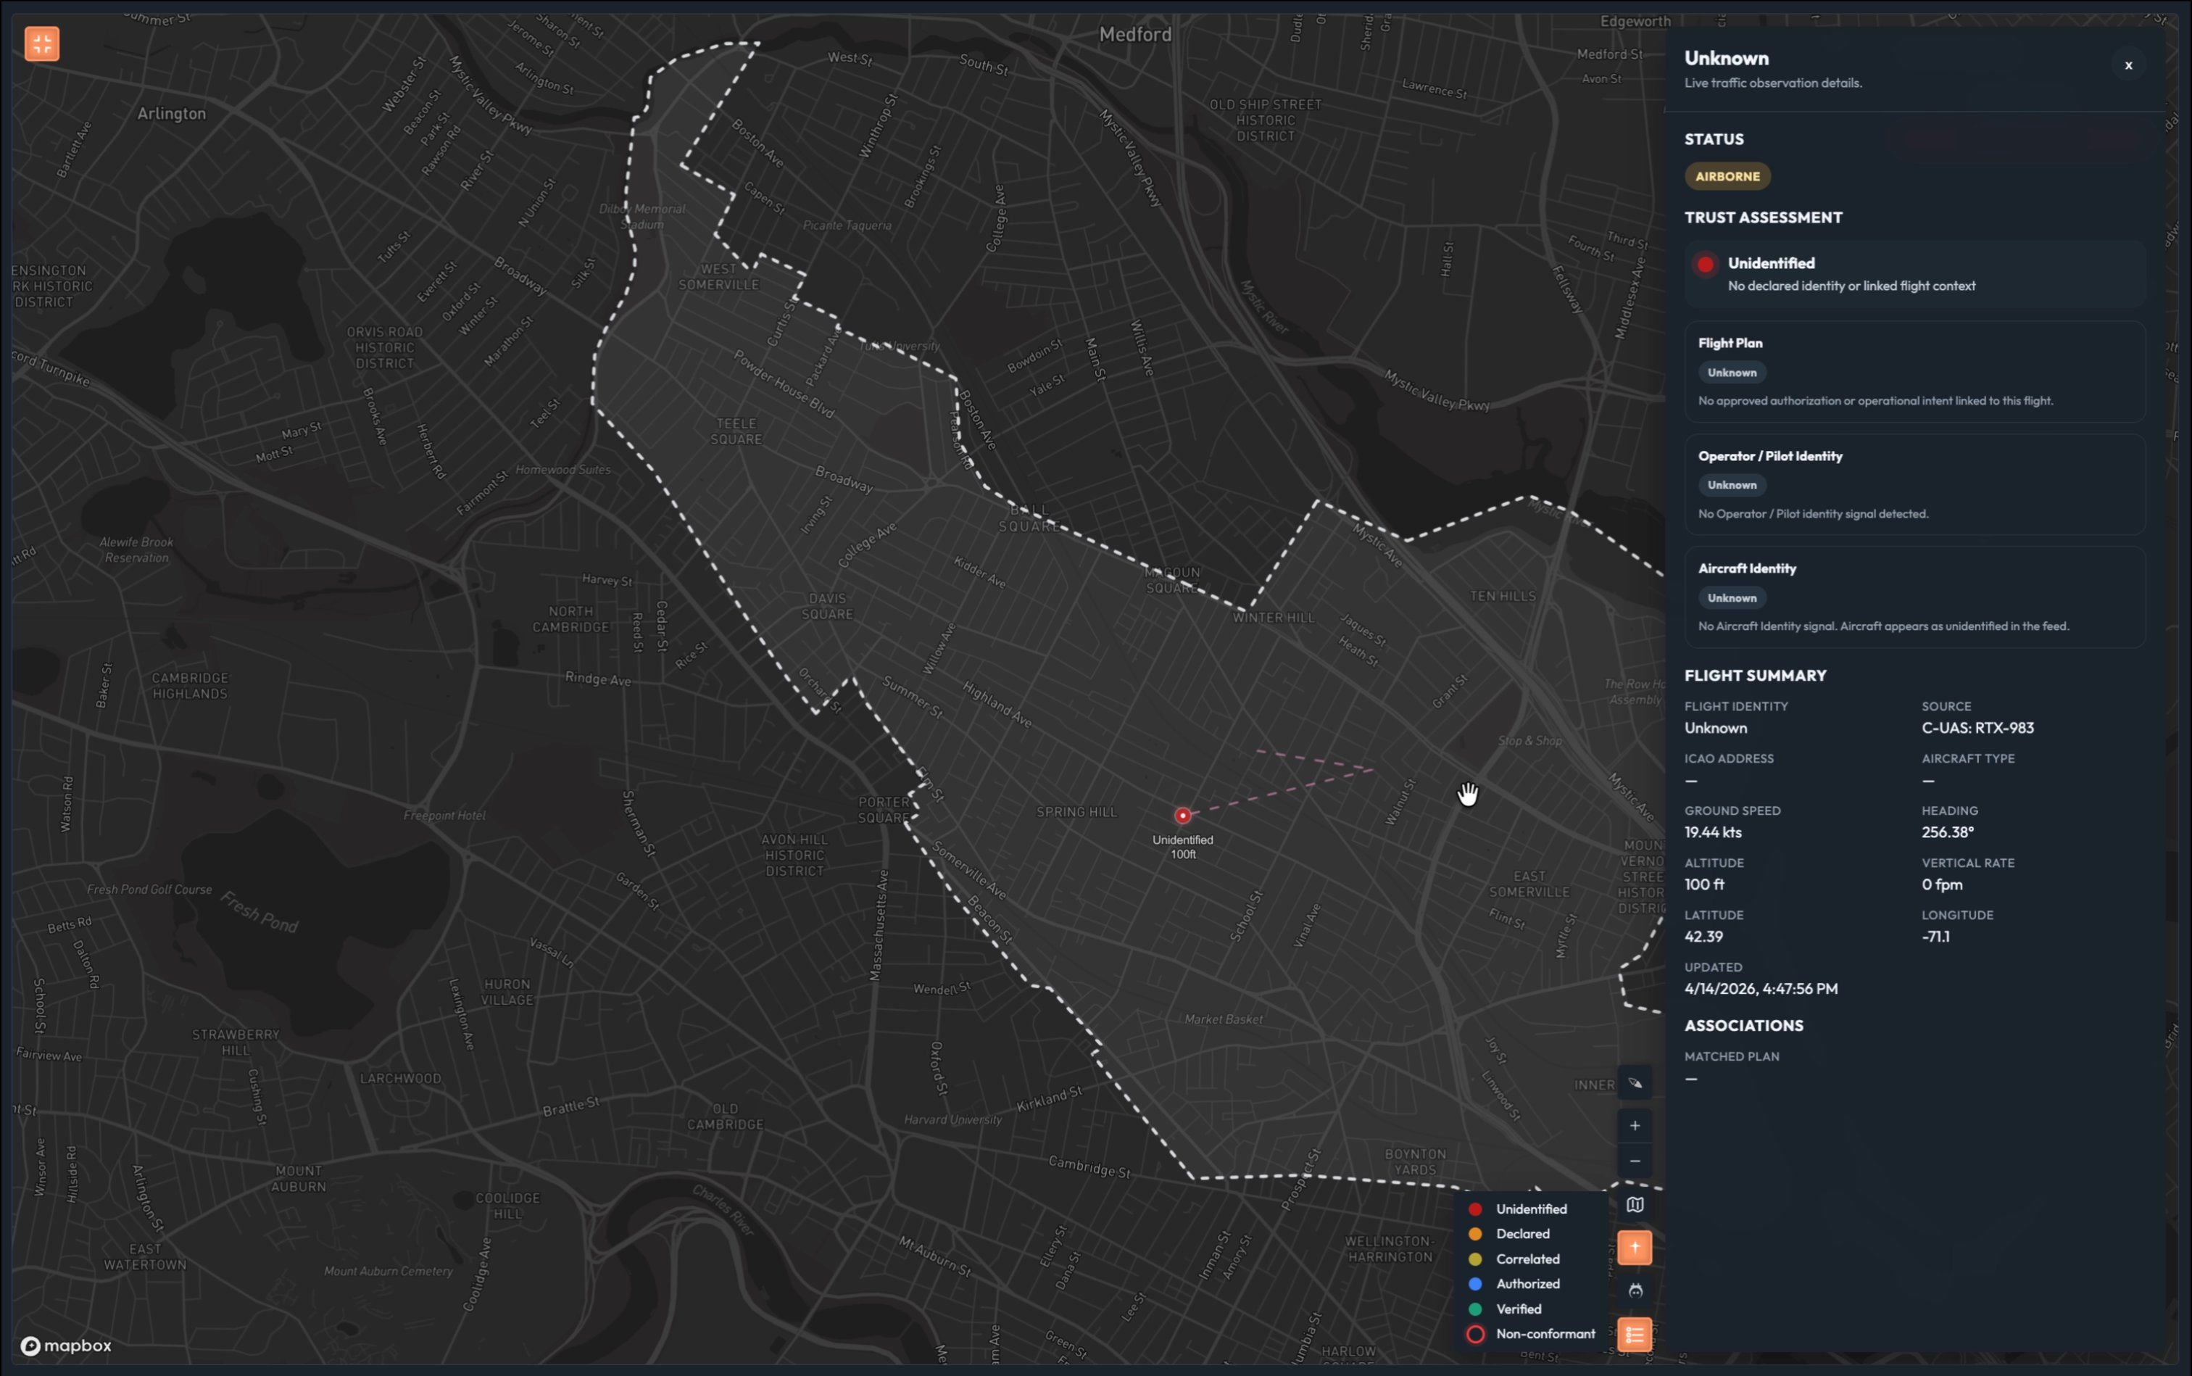Toggle the orange legend list button
The width and height of the screenshot is (2192, 1376).
click(x=1635, y=1335)
